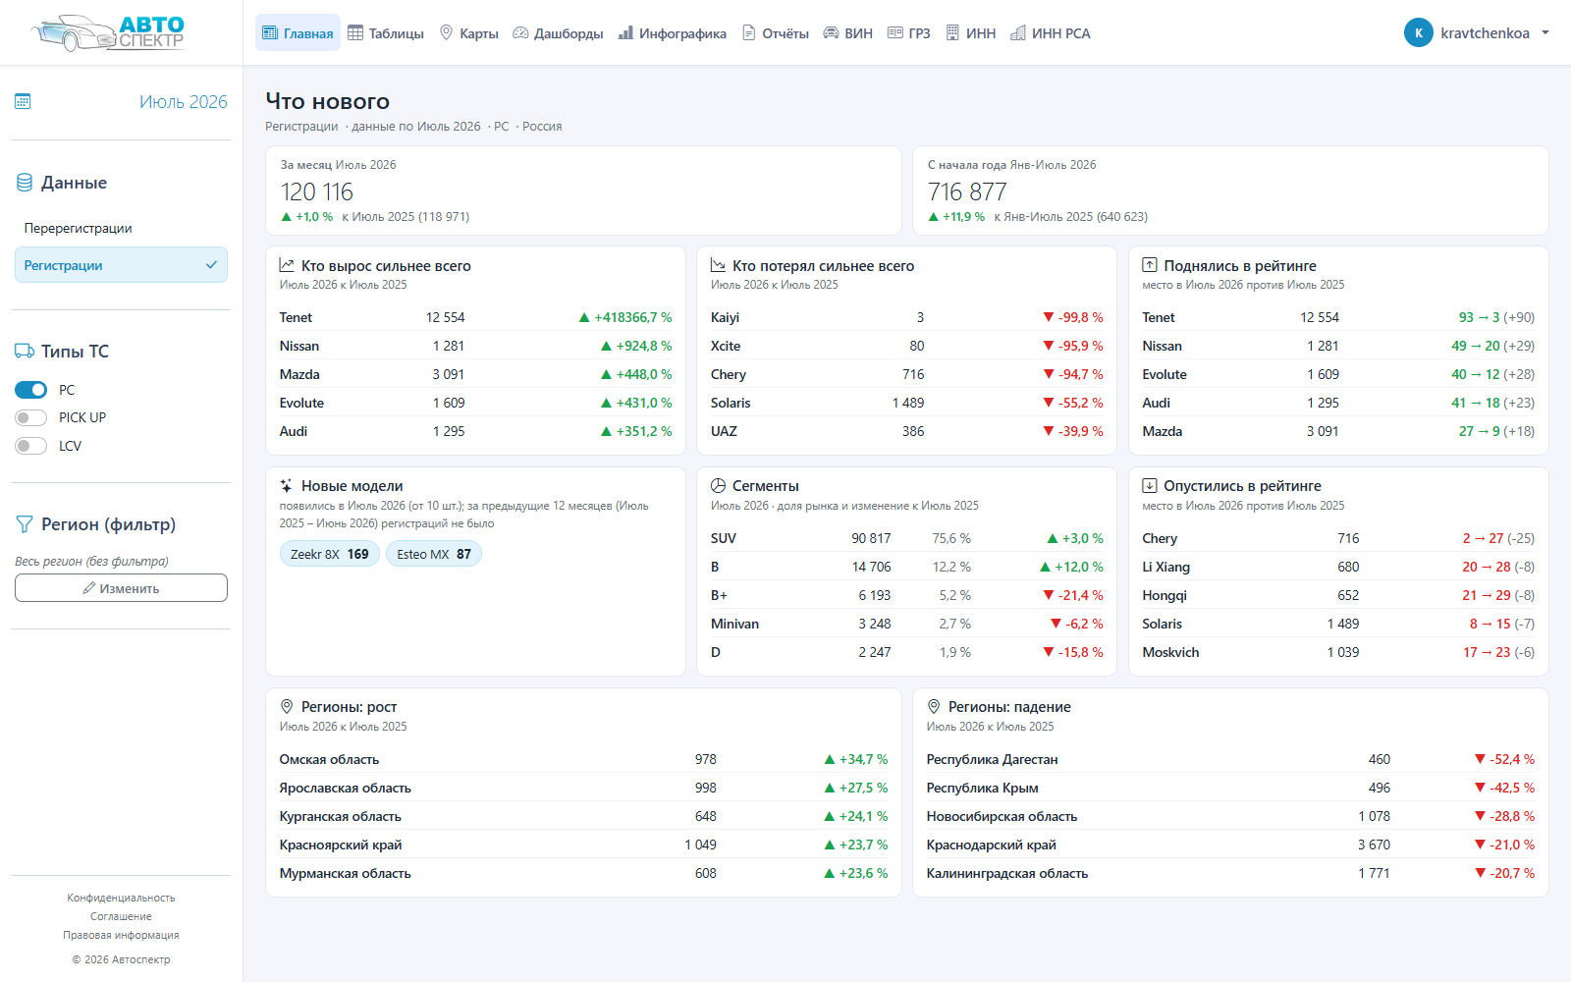Click Краснодарский край region row
The height and width of the screenshot is (982, 1571).
click(x=1230, y=845)
